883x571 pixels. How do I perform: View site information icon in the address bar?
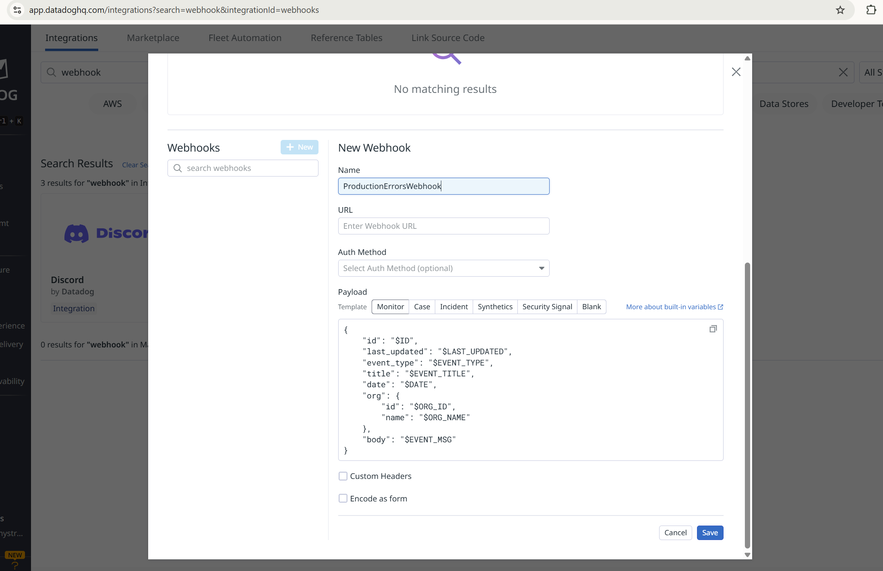17,10
